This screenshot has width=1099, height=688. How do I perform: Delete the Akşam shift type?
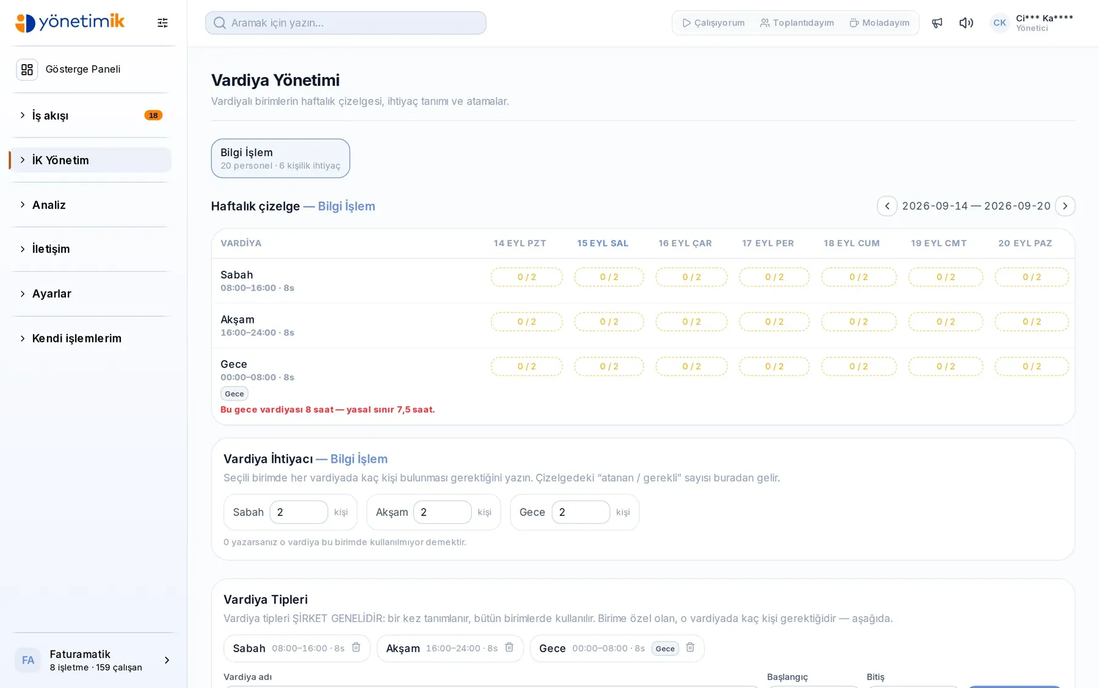pyautogui.click(x=509, y=647)
